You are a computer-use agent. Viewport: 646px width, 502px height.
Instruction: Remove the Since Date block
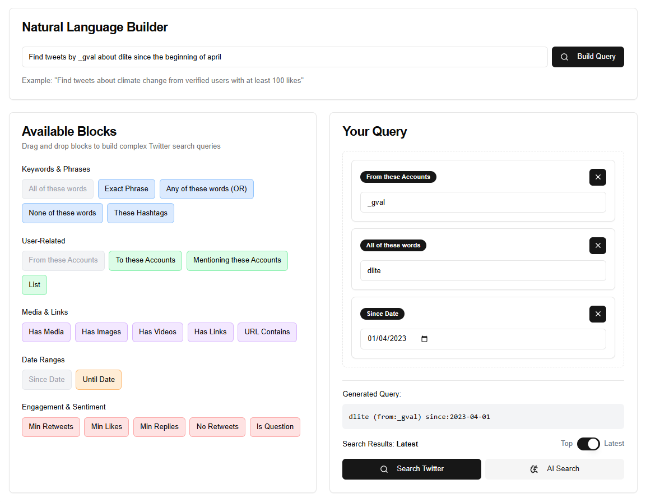pos(597,314)
